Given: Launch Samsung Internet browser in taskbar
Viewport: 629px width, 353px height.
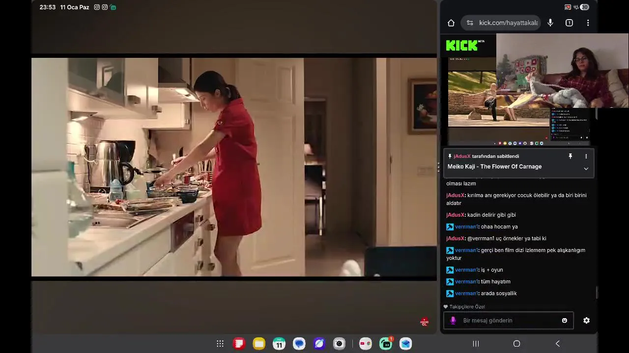Looking at the screenshot, I should point(319,344).
